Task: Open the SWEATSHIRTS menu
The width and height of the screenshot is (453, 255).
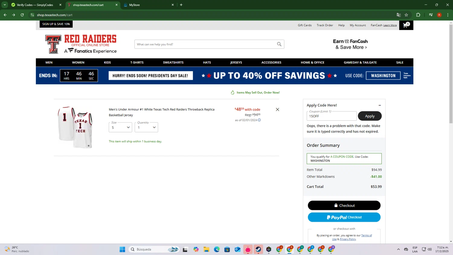Action: (173, 63)
